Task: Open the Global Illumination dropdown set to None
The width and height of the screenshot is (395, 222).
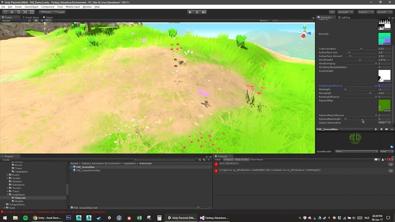Action: click(x=384, y=123)
